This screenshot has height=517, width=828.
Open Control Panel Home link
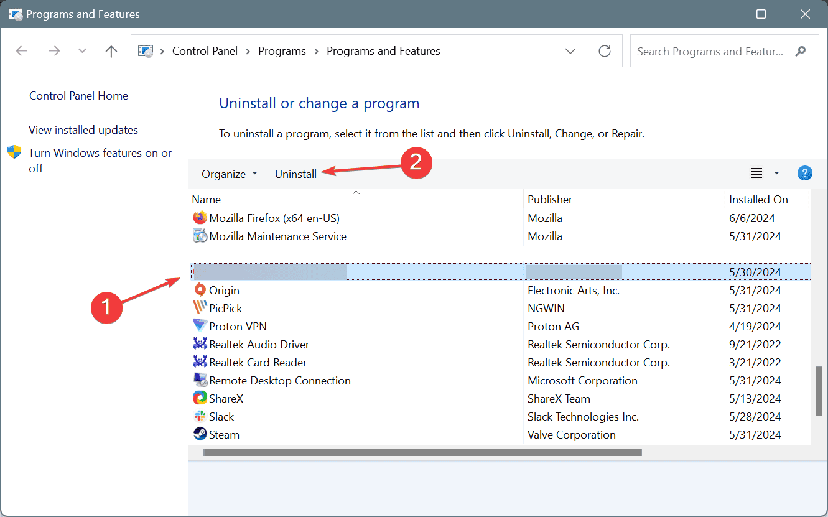tap(78, 96)
